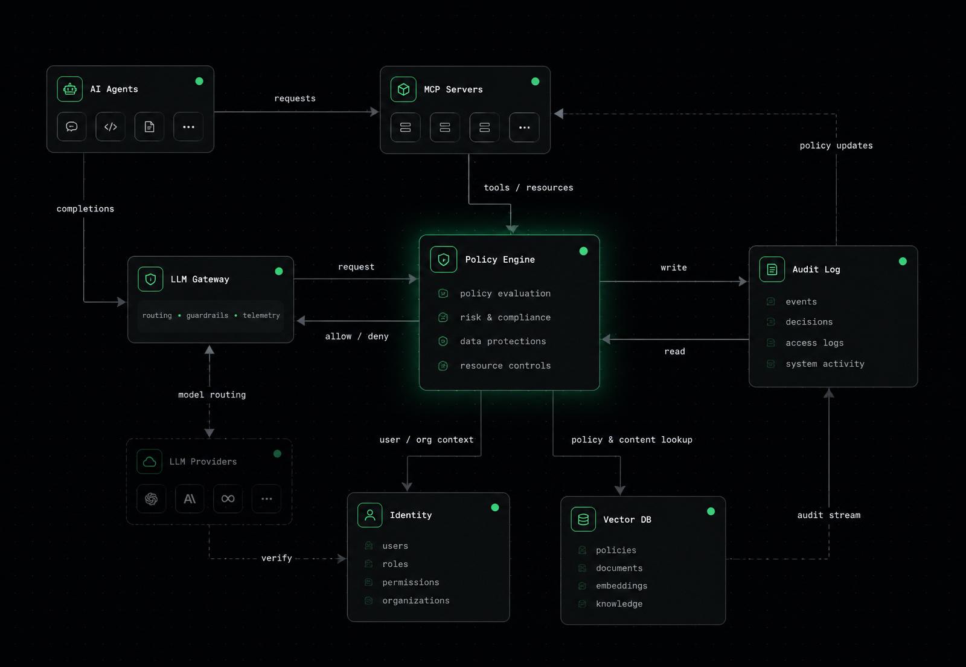966x667 pixels.
Task: Select 'decisions' in Audit Log
Action: (809, 322)
